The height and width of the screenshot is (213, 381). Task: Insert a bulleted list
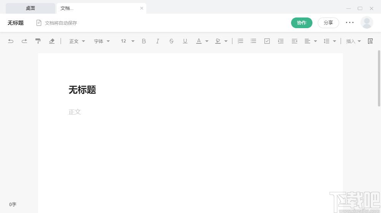tap(253, 41)
